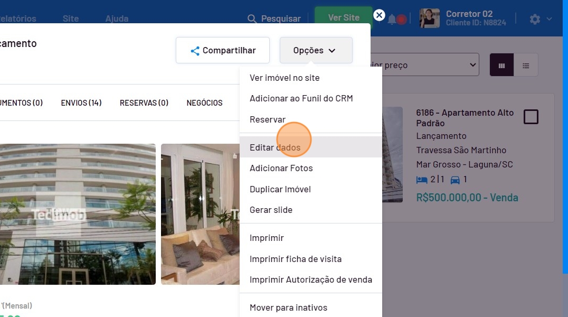568x317 pixels.
Task: Open the RESERVAS (0) tab
Action: (144, 103)
